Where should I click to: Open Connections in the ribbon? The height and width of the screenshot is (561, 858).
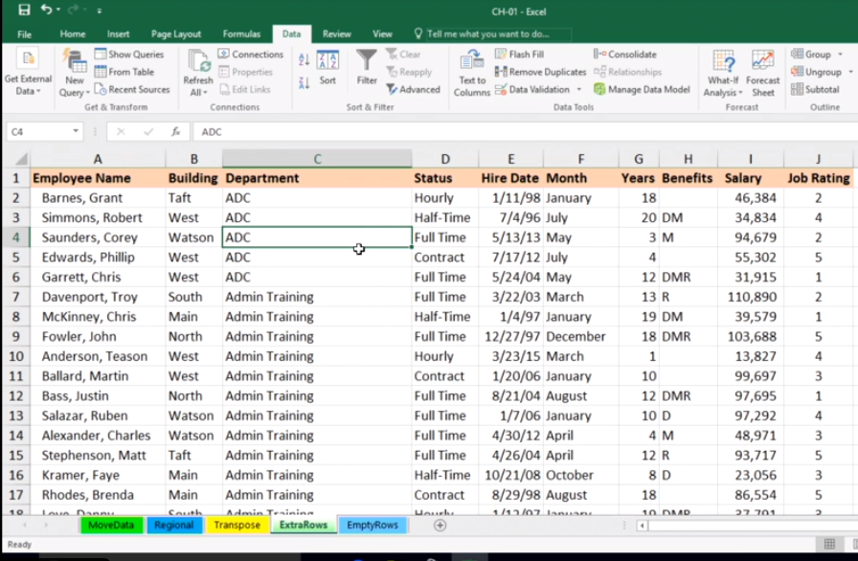click(251, 55)
